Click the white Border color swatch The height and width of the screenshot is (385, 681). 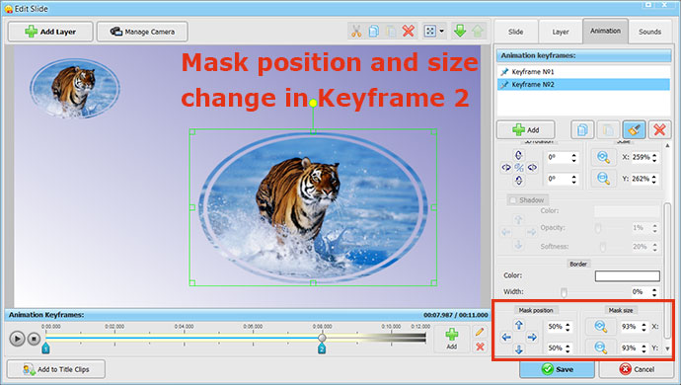click(x=627, y=276)
